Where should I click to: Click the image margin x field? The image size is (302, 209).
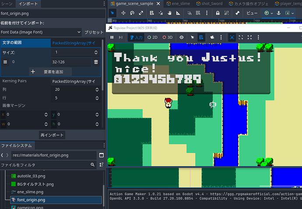point(25,115)
